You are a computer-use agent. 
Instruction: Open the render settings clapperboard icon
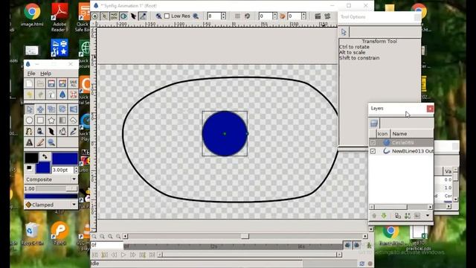(x=318, y=16)
